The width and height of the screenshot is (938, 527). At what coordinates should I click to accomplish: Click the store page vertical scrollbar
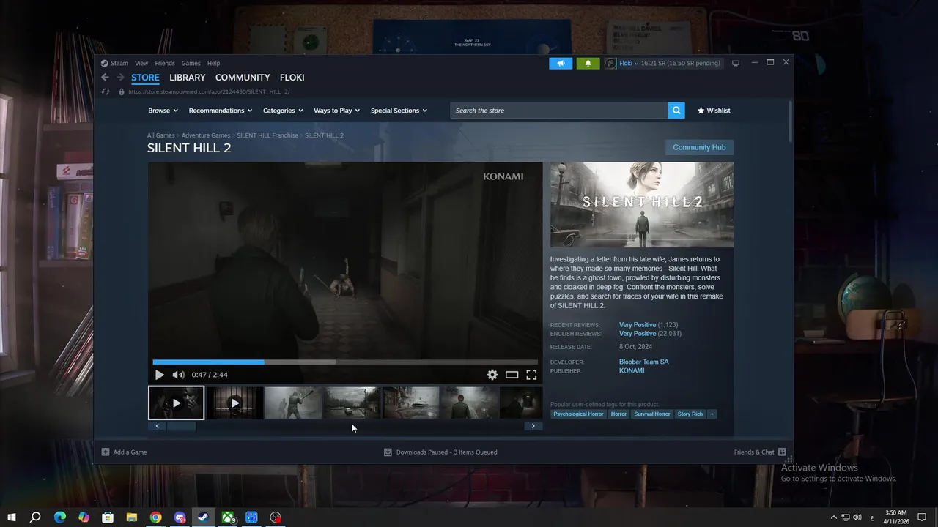coord(790,123)
